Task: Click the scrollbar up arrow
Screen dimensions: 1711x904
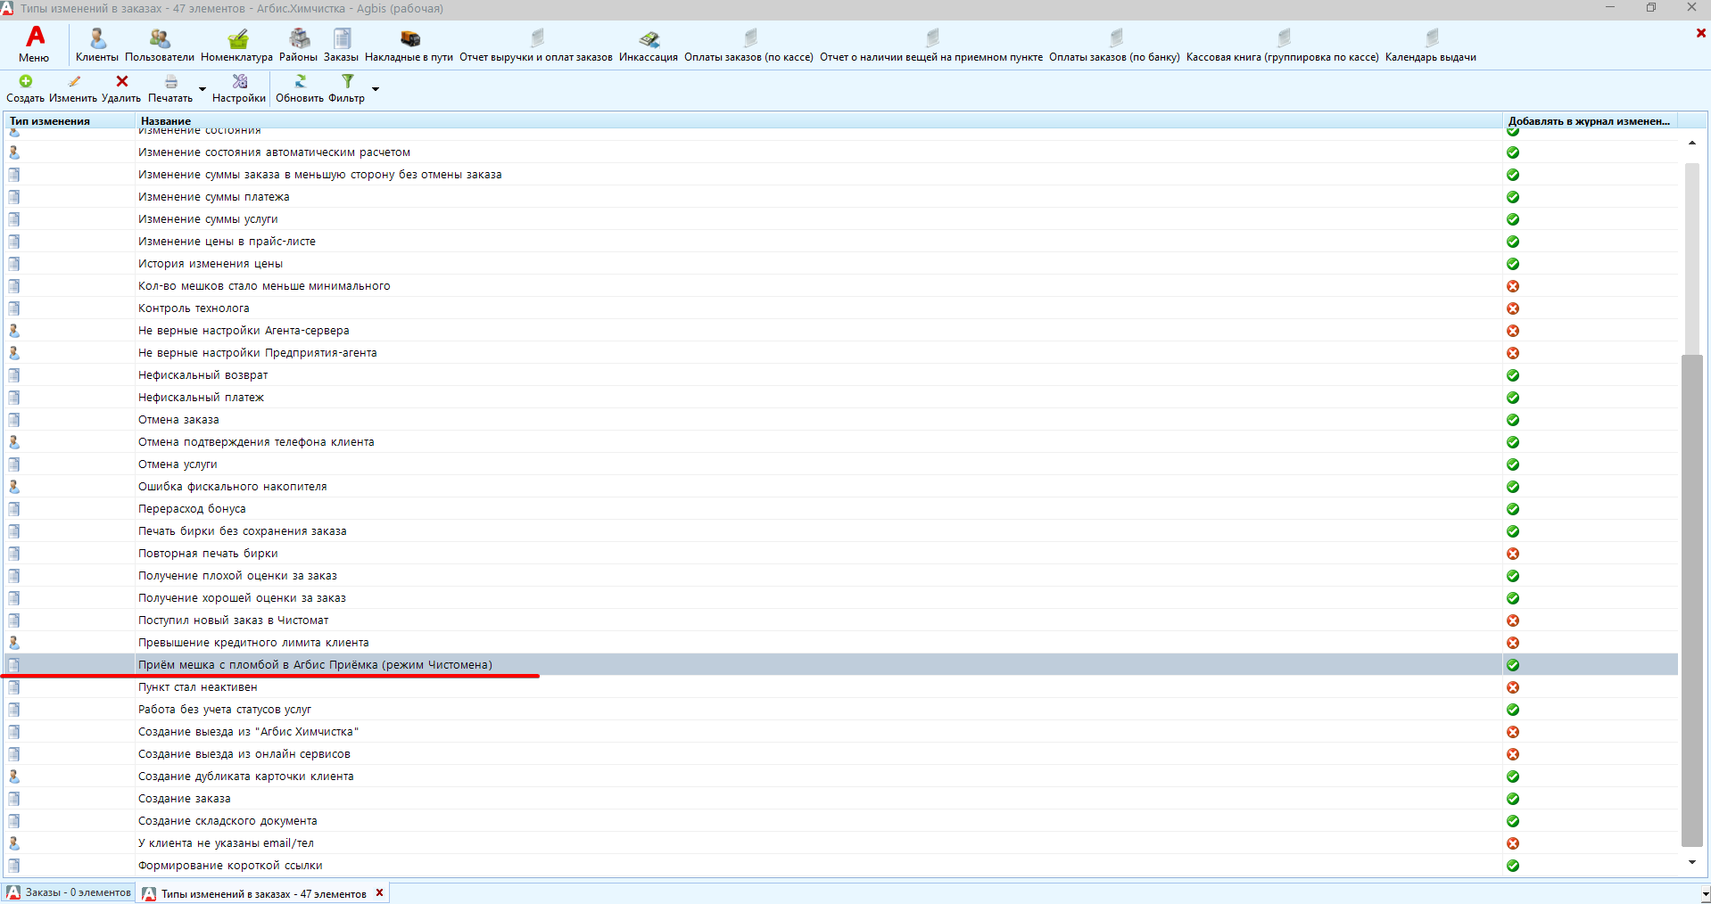Action: (1692, 143)
